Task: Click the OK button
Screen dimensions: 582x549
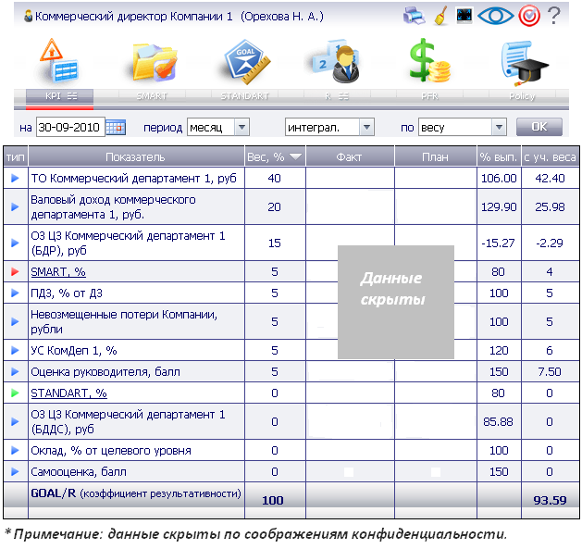Action: [539, 127]
